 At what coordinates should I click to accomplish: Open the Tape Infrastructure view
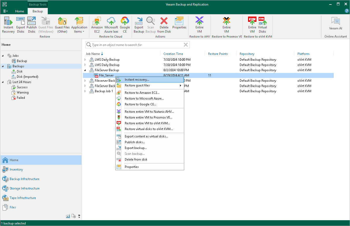click(x=41, y=198)
